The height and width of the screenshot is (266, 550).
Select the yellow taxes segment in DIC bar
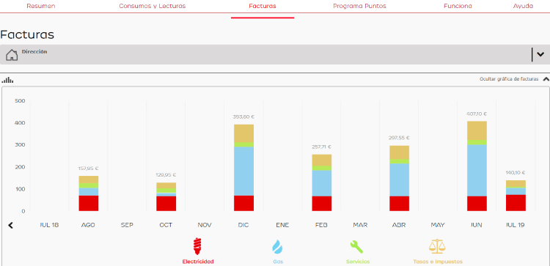coord(243,133)
